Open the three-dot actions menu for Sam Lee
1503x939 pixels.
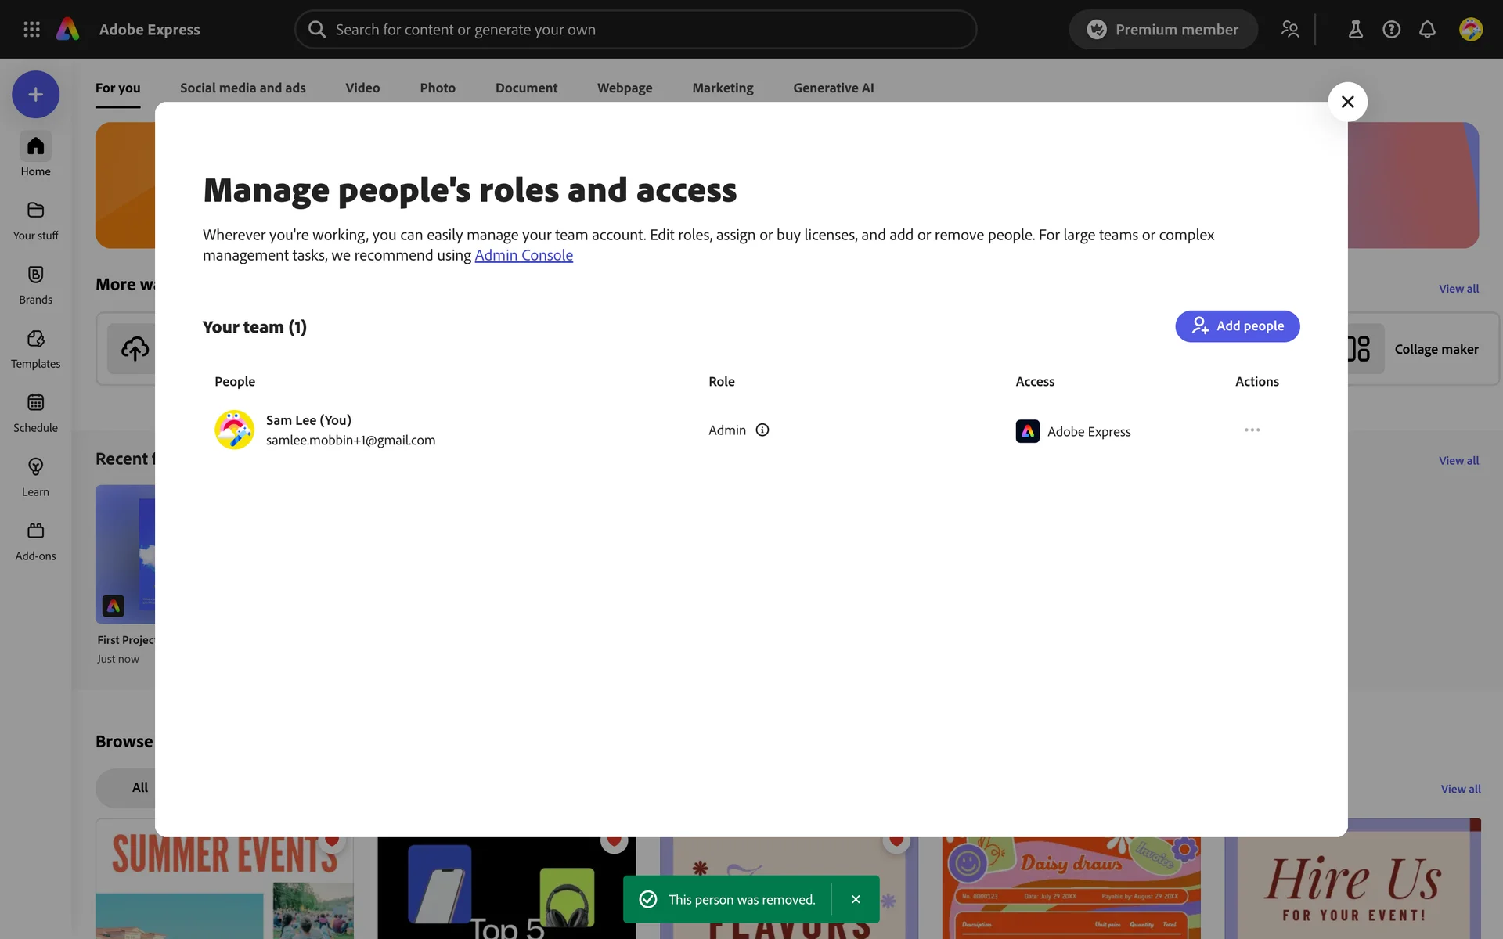pyautogui.click(x=1252, y=430)
